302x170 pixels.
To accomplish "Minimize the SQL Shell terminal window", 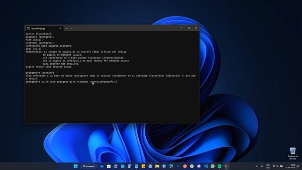I will tap(181, 28).
